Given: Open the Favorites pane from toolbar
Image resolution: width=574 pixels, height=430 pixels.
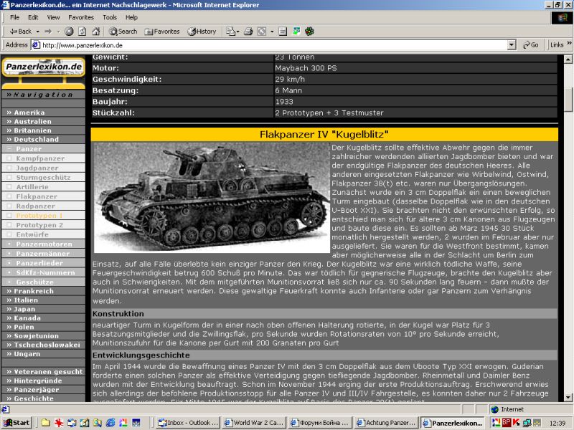Looking at the screenshot, I should (162, 32).
